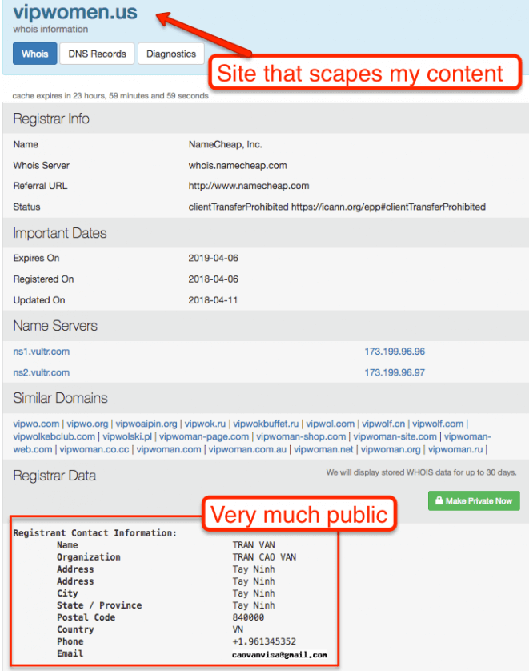Click the vipwomen.us page title
Viewport: 529px width, 671px height.
click(x=75, y=11)
